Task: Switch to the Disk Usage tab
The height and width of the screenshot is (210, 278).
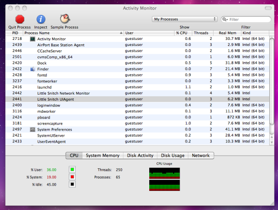Action: coord(173,156)
